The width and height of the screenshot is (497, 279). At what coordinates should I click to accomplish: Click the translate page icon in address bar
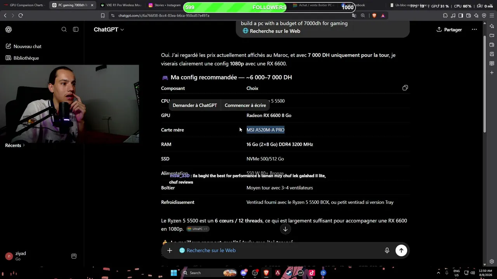tap(354, 15)
